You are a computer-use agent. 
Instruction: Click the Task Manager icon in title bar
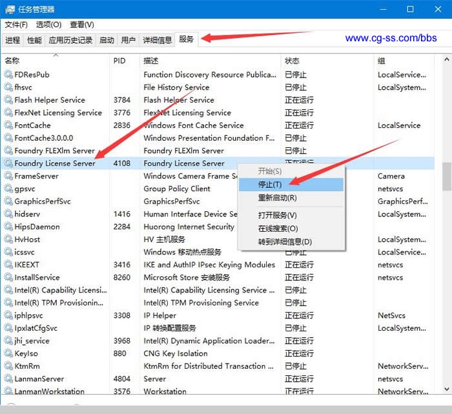(10, 9)
